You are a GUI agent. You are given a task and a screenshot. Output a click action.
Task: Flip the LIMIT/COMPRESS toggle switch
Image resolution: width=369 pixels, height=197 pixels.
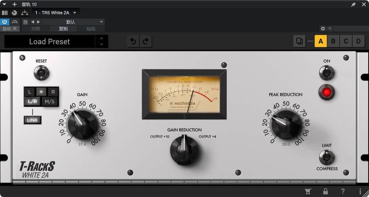point(327,157)
